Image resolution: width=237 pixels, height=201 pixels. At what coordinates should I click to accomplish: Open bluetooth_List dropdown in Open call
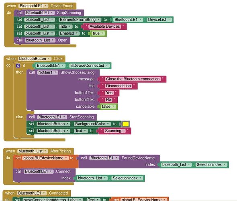(40, 40)
